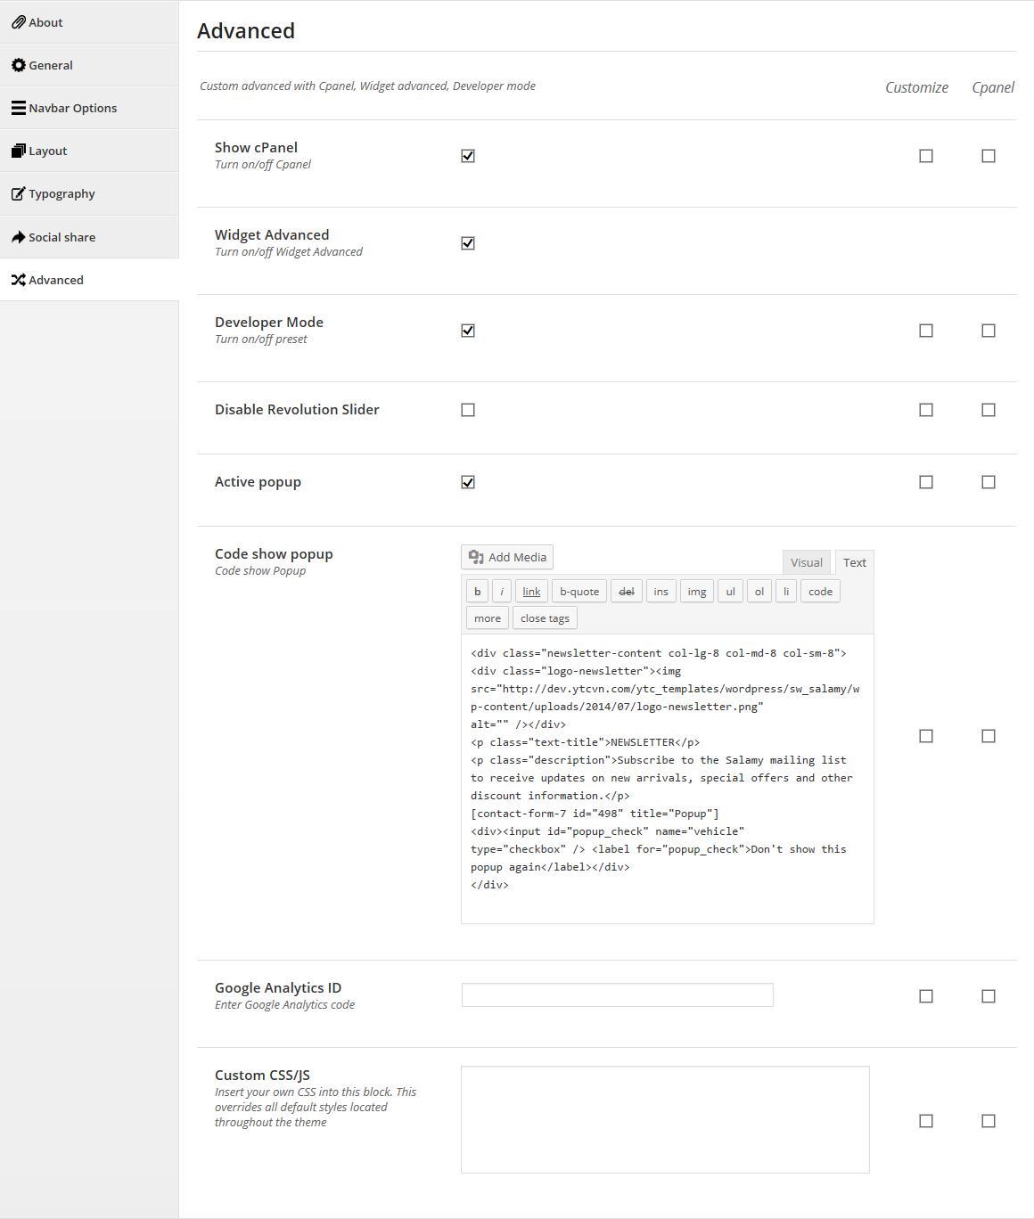This screenshot has width=1034, height=1219.
Task: Click the hamburger icon for Navbar Options
Action: click(18, 108)
